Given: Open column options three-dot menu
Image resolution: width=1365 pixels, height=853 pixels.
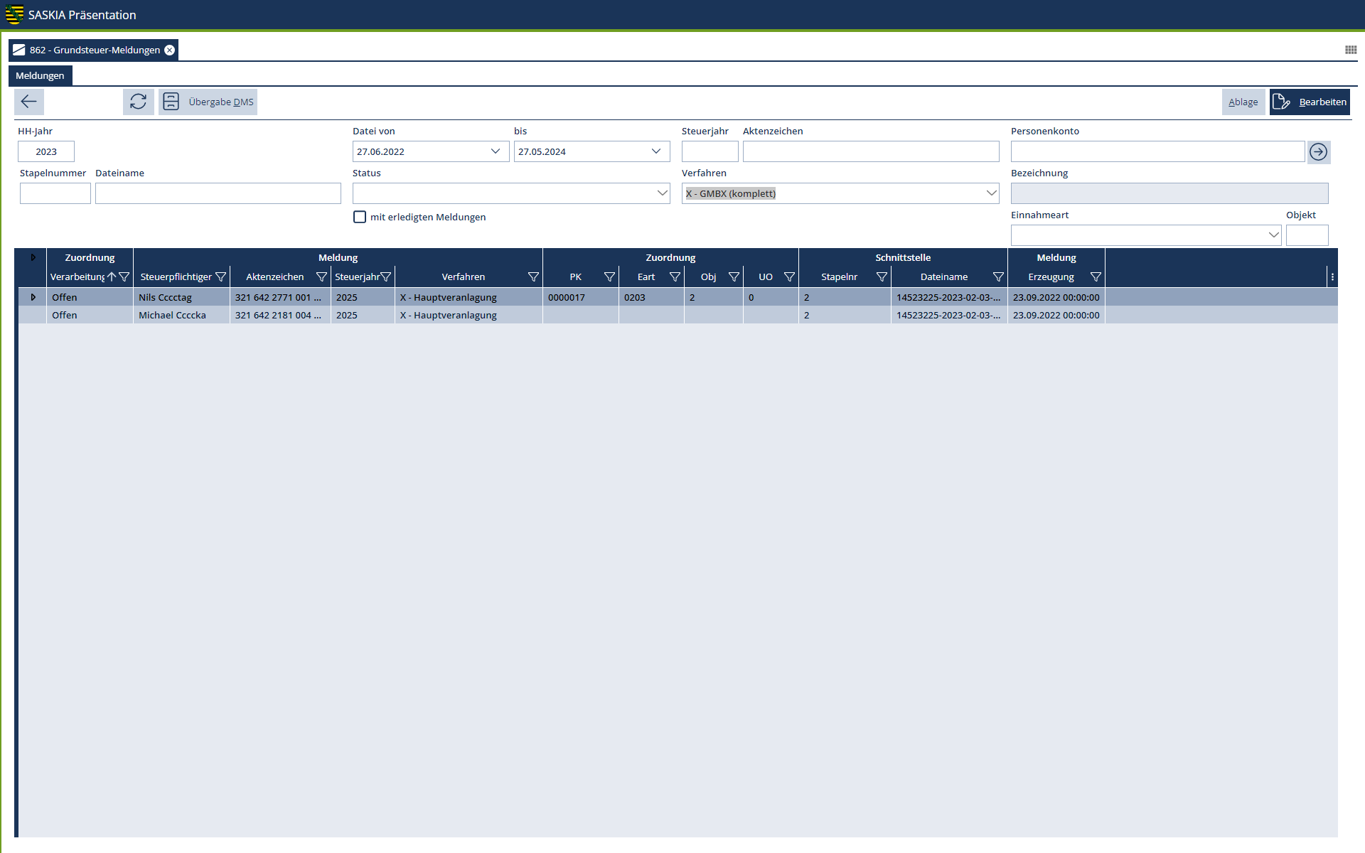Looking at the screenshot, I should (x=1332, y=277).
